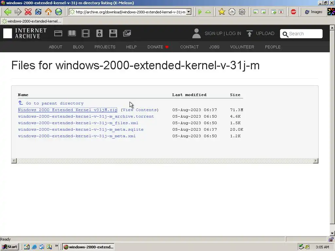Open the _meta.xml file link
This screenshot has height=251, width=335.
[x=77, y=136]
